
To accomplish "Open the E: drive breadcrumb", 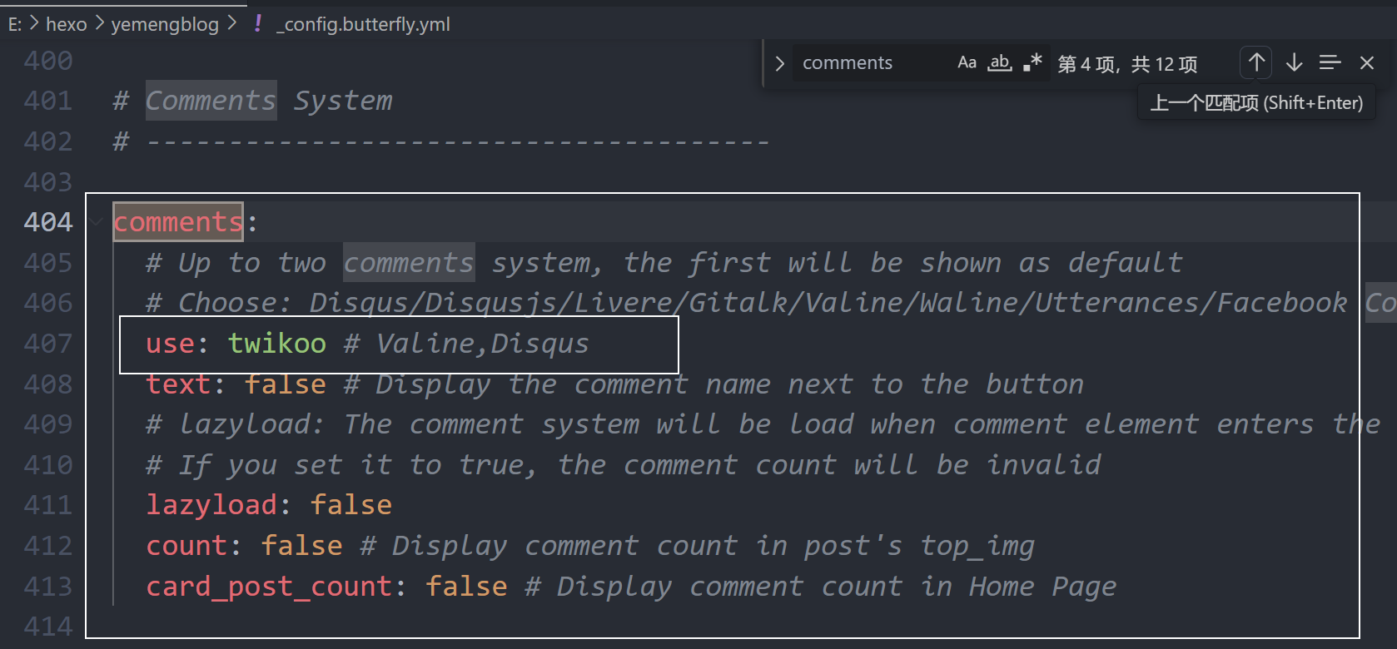I will 15,24.
